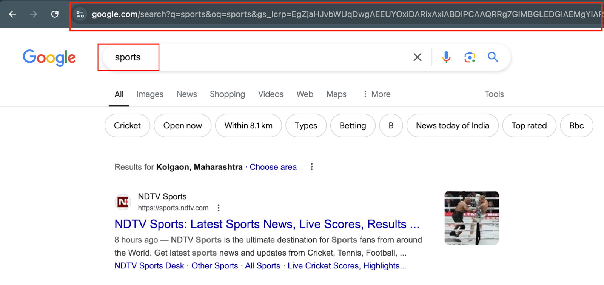Image resolution: width=604 pixels, height=285 pixels.
Task: Switch to the Web tab
Action: [305, 94]
